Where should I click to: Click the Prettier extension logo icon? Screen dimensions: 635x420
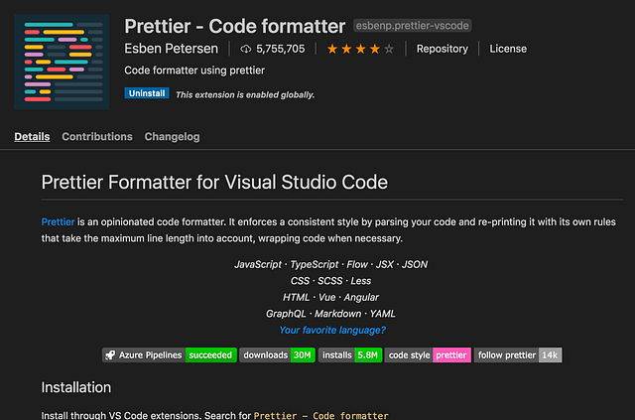pyautogui.click(x=62, y=61)
